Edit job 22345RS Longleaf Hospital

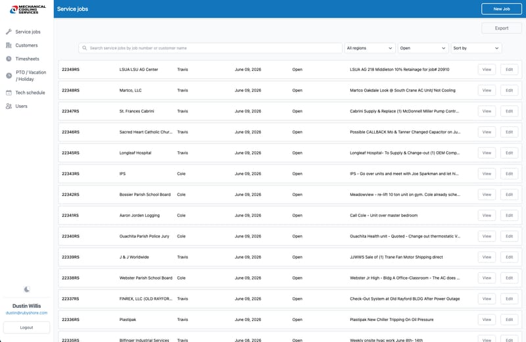(x=509, y=153)
